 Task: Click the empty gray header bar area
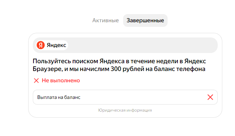tap(143, 45)
